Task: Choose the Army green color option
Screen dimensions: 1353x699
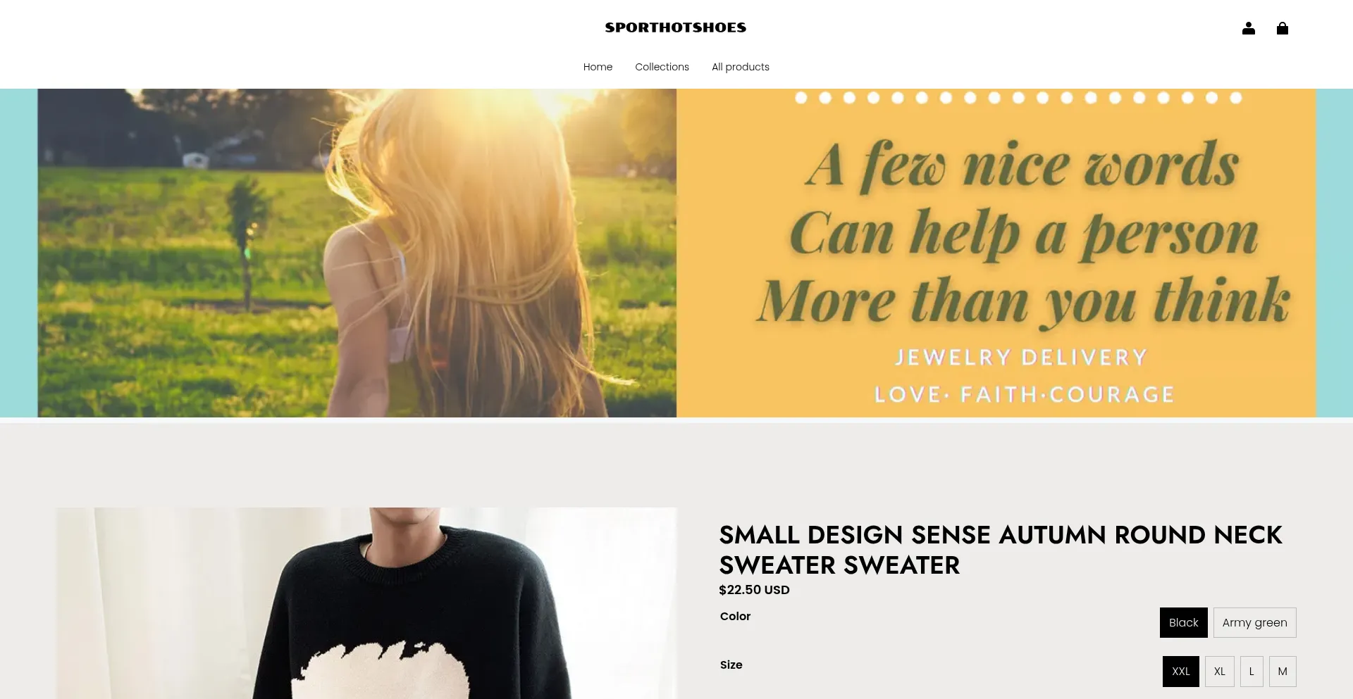Action: (1255, 623)
